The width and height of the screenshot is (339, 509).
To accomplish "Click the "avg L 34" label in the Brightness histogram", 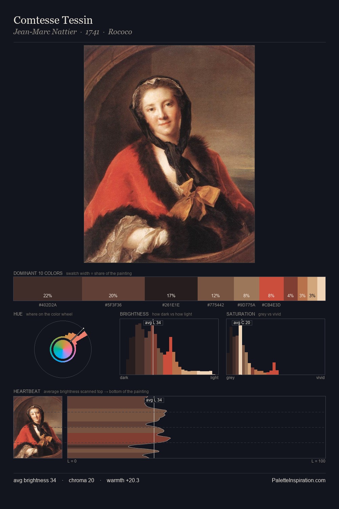I will tap(153, 323).
